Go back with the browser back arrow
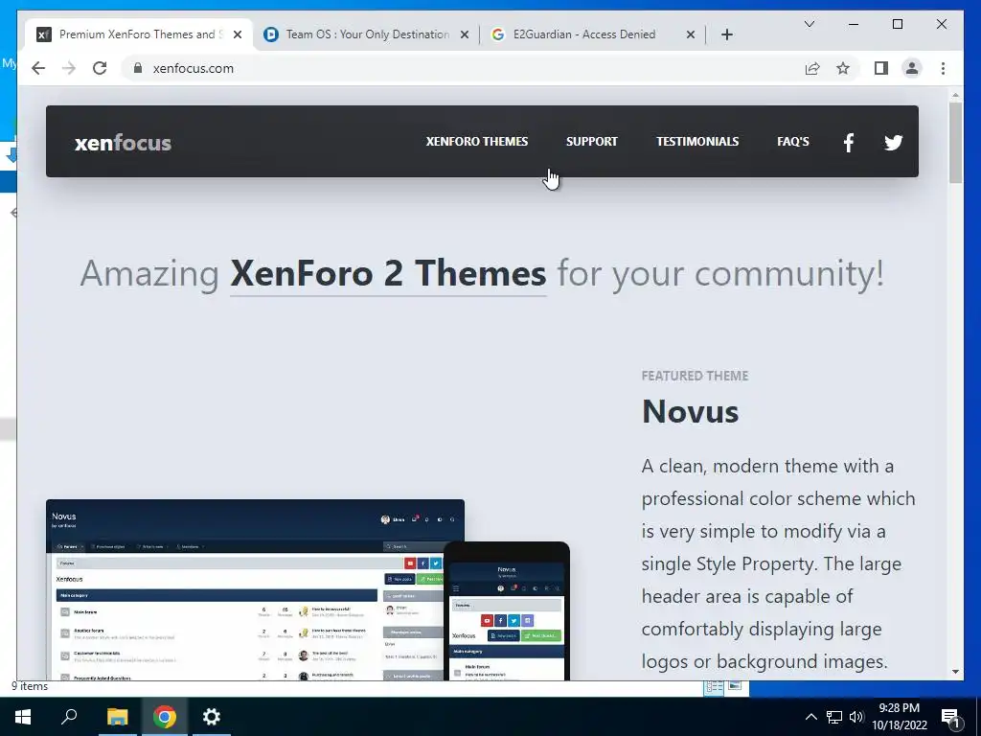The image size is (981, 736). click(38, 68)
